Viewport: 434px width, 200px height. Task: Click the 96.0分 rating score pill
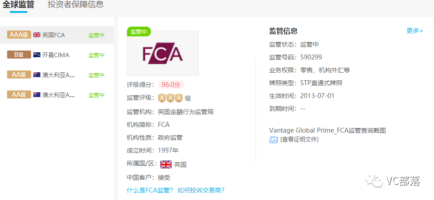171,85
